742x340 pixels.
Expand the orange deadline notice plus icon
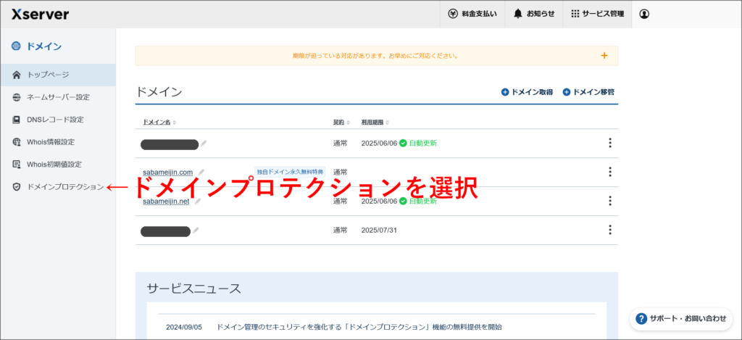click(x=604, y=56)
